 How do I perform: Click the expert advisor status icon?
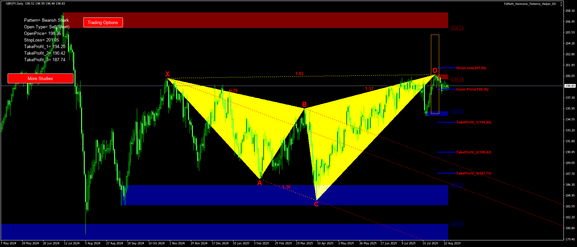pyautogui.click(x=561, y=4)
